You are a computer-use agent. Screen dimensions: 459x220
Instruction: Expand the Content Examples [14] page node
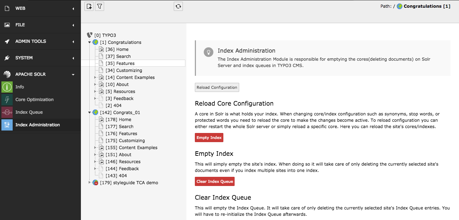point(95,78)
